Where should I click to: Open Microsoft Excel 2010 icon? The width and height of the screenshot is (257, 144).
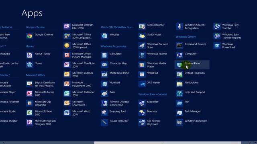click(x=29, y=113)
